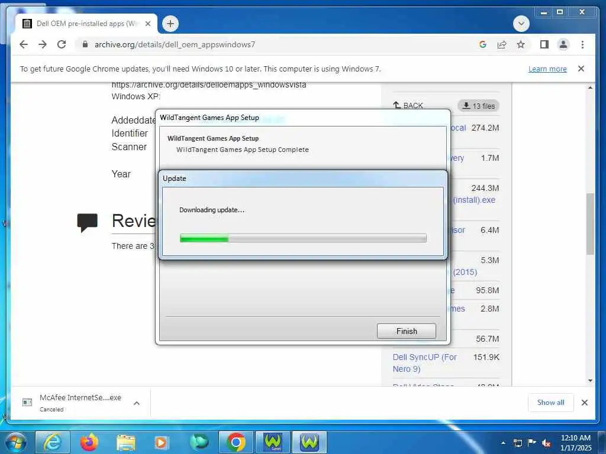Open the WildTangent Games taskbar icon
Screen dimensions: 606x454
coord(272,442)
